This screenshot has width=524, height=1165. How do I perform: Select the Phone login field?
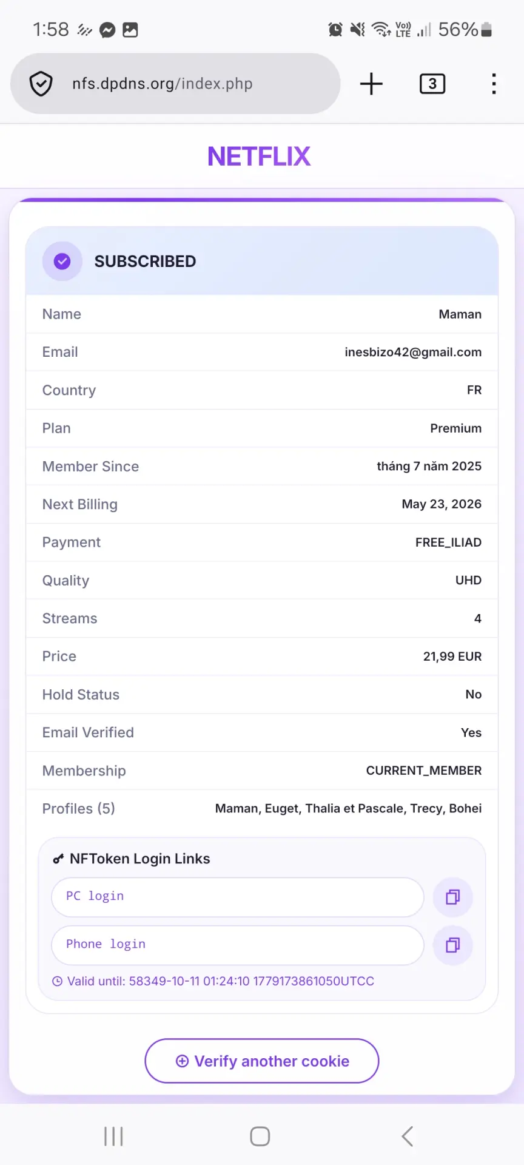(237, 945)
